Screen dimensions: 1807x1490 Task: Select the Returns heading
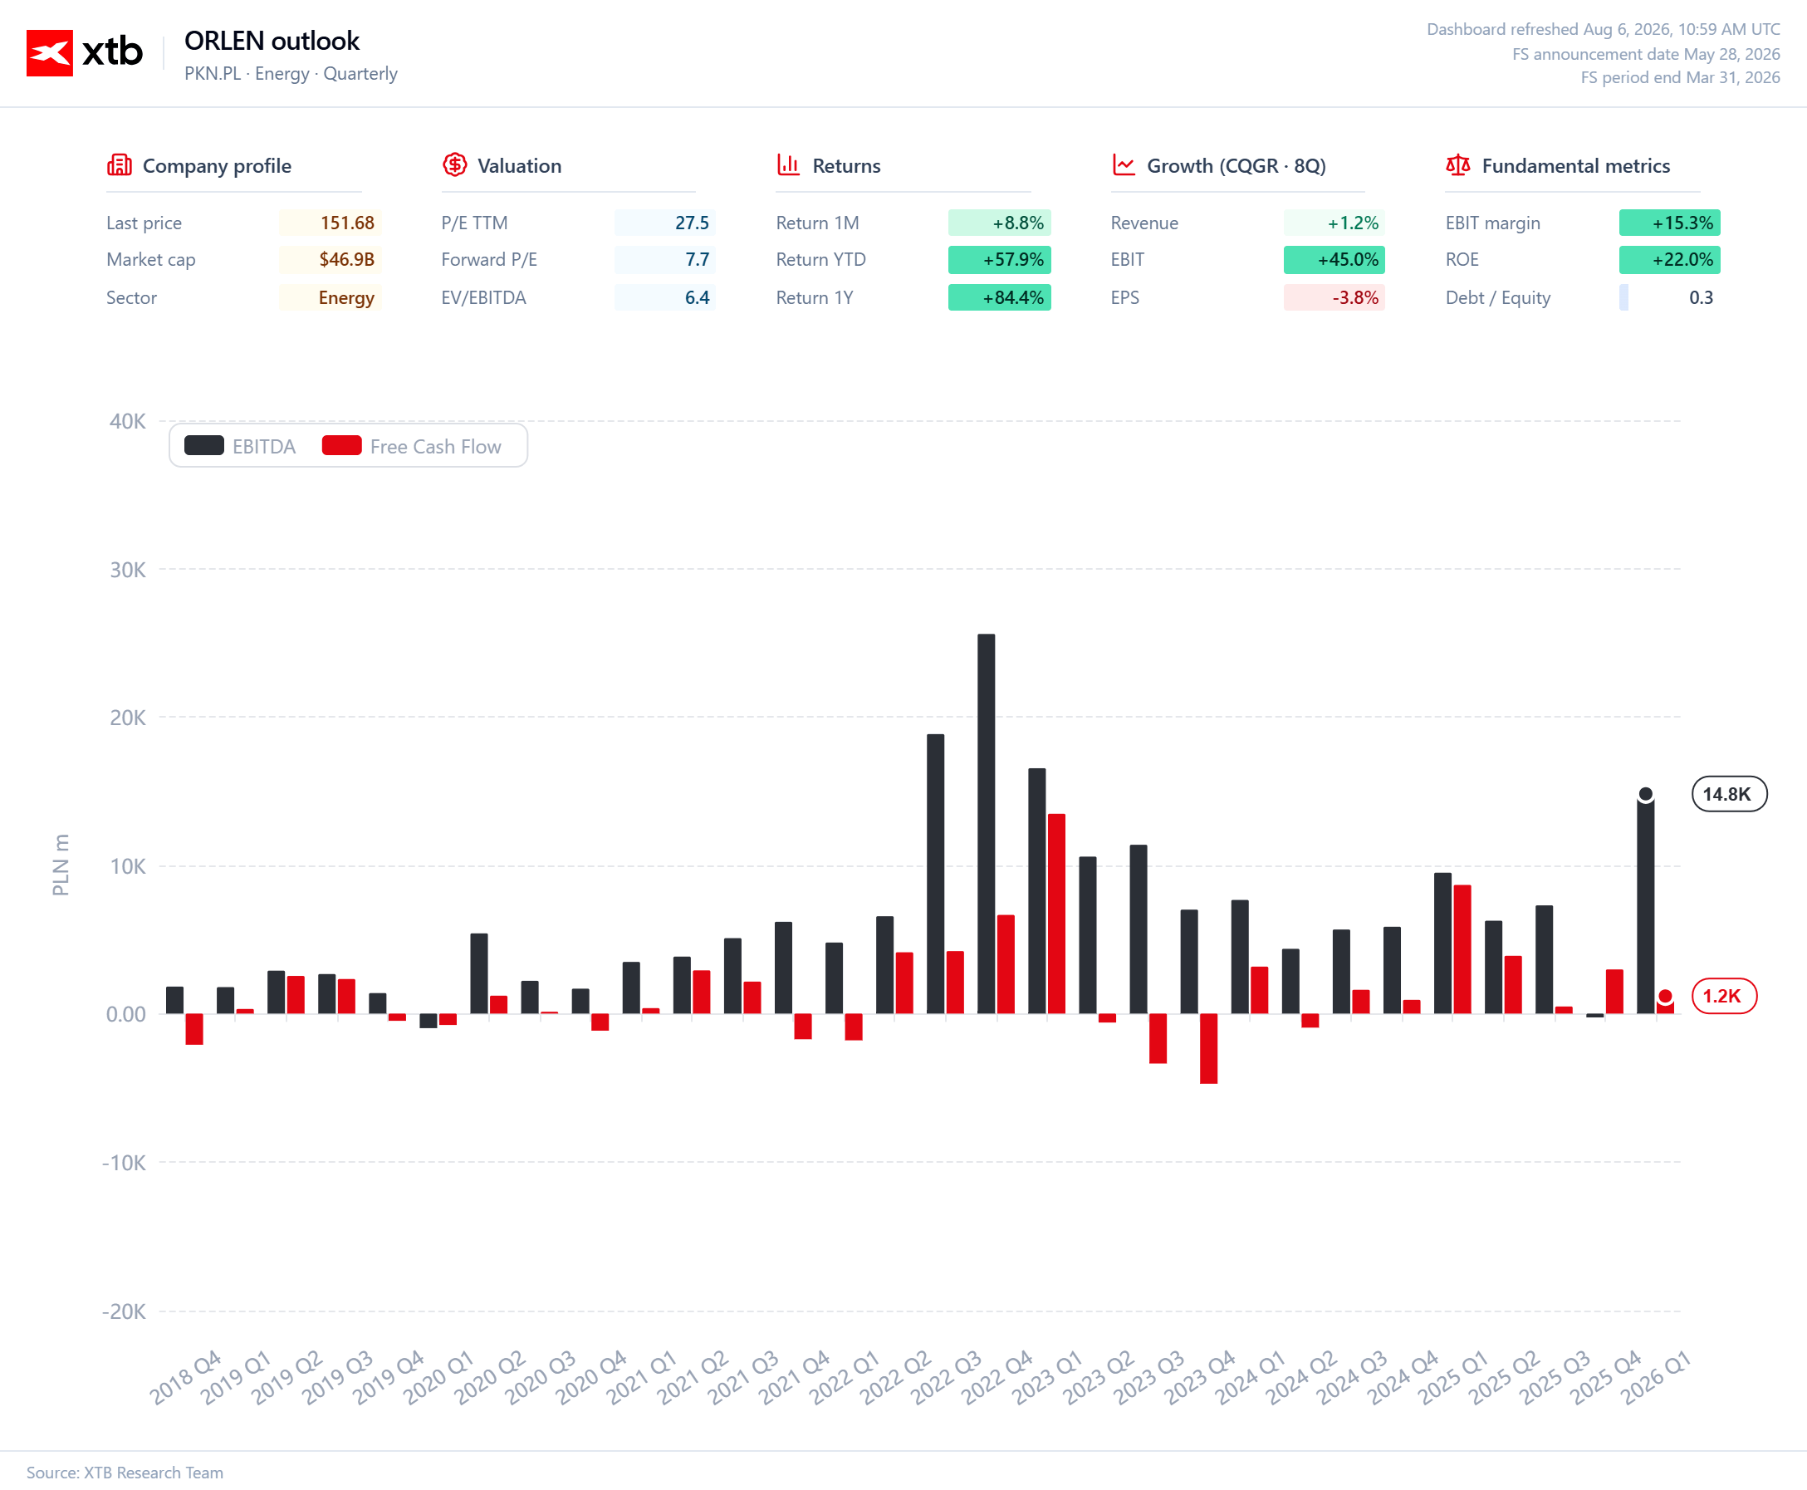click(x=846, y=165)
